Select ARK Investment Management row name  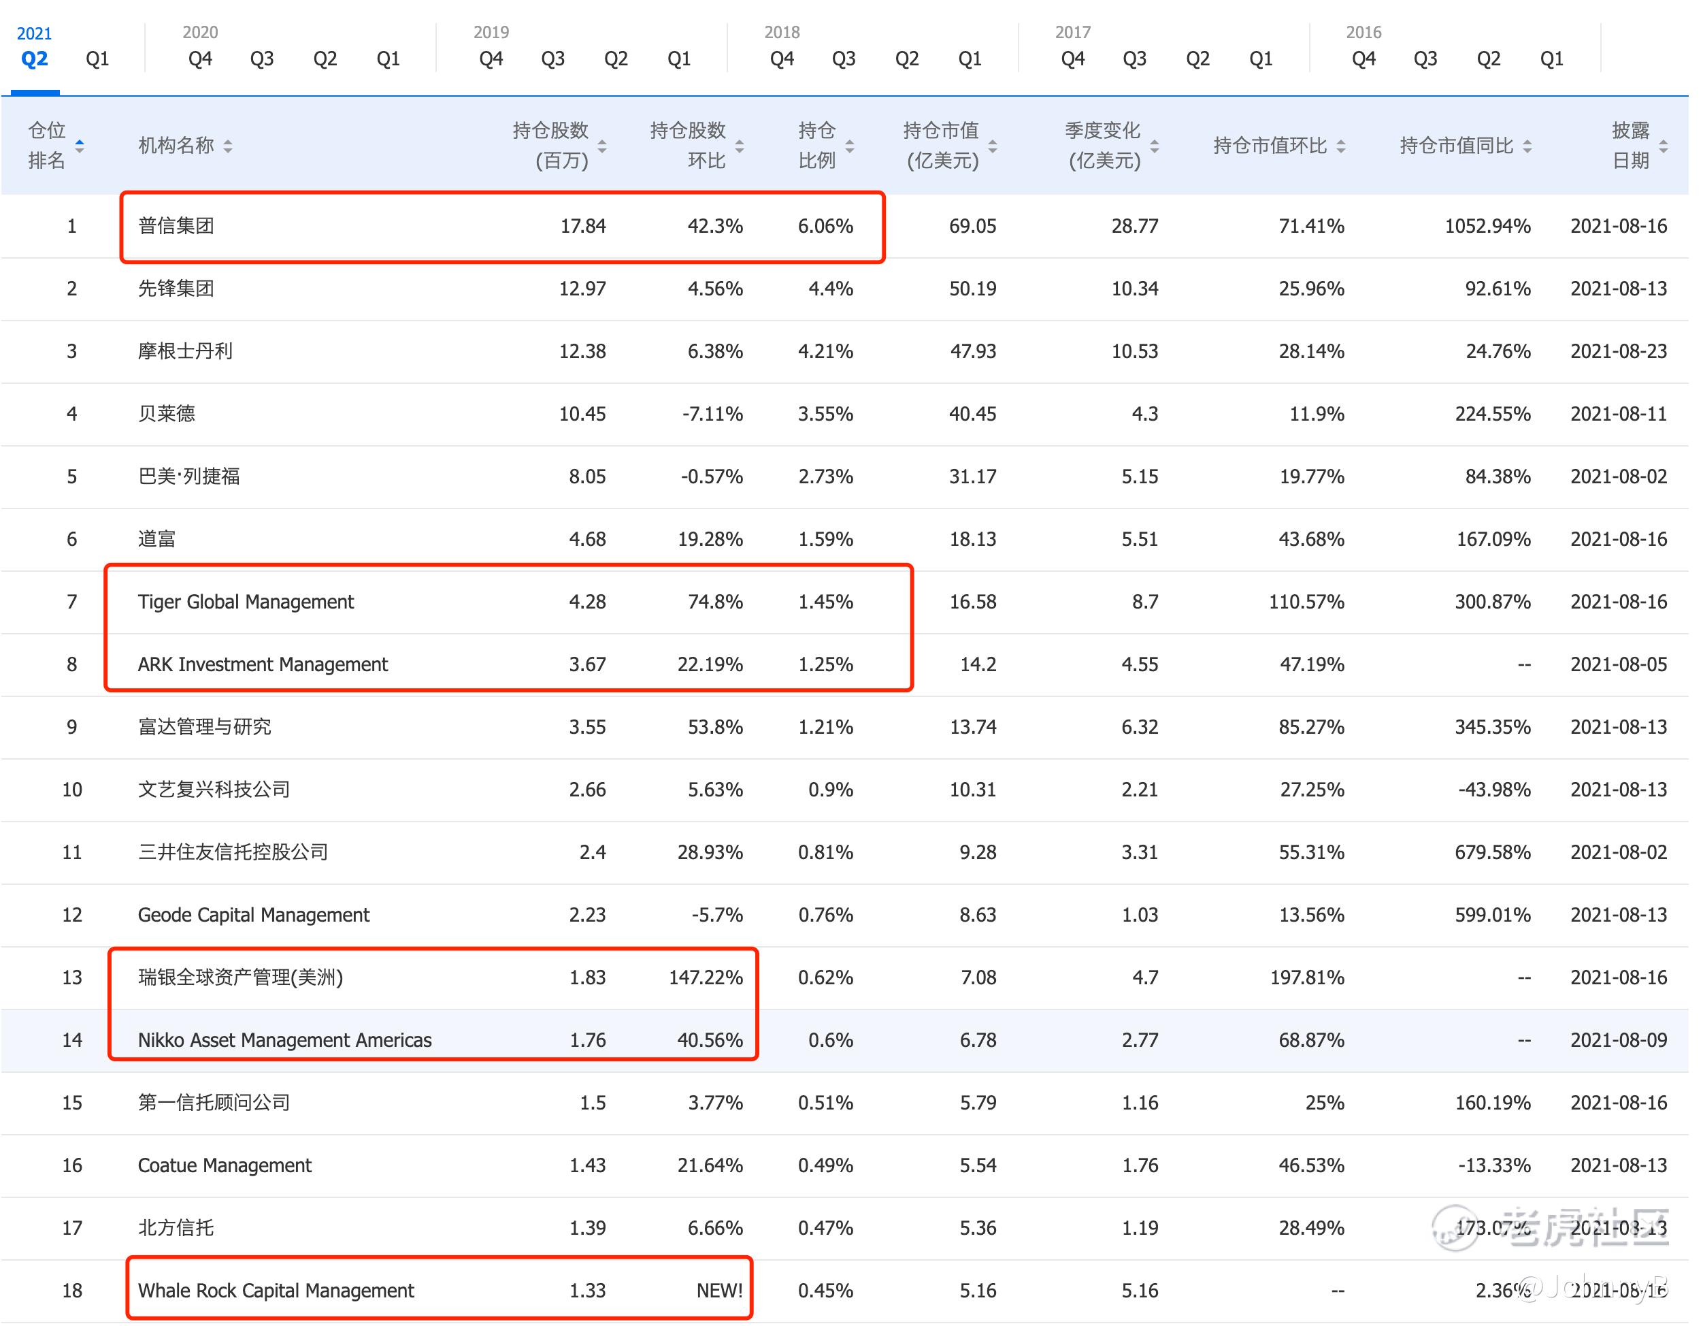click(x=263, y=664)
